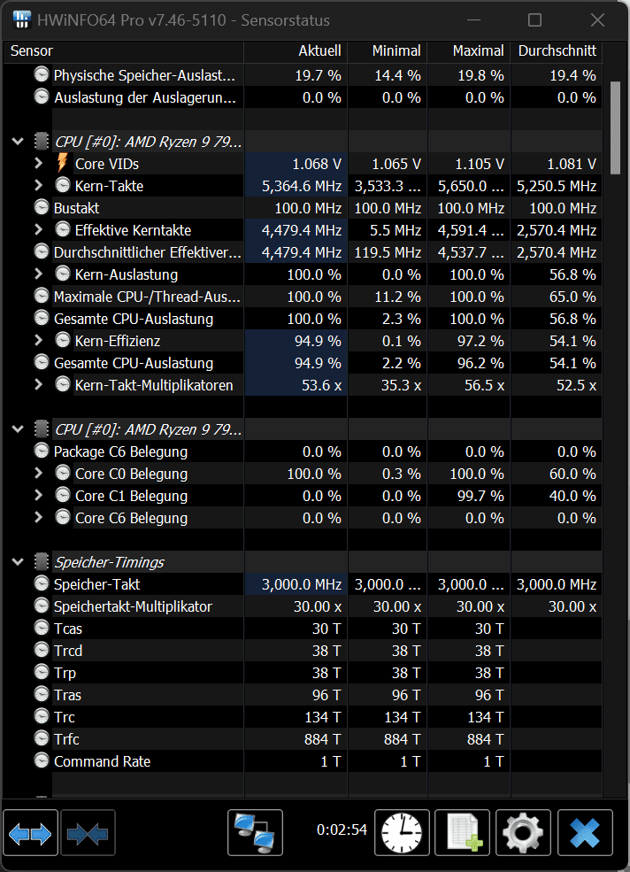This screenshot has width=630, height=872.
Task: Click the elapsed time 0:02:54 display
Action: (x=342, y=830)
